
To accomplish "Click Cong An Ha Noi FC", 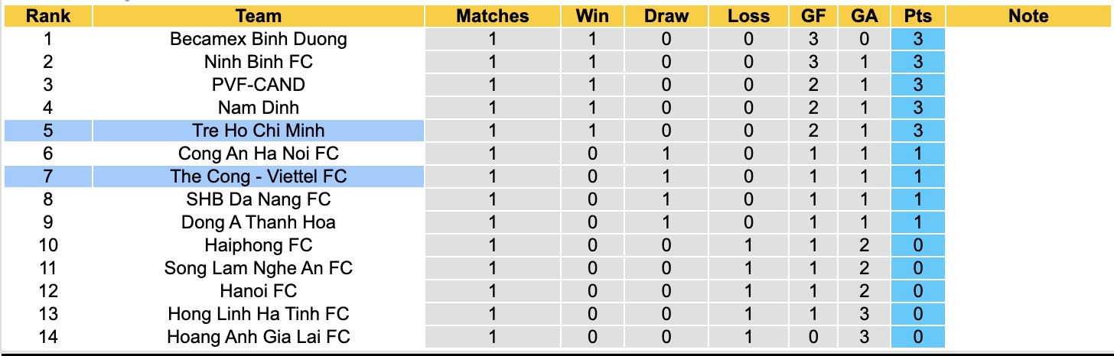I will coord(259,154).
